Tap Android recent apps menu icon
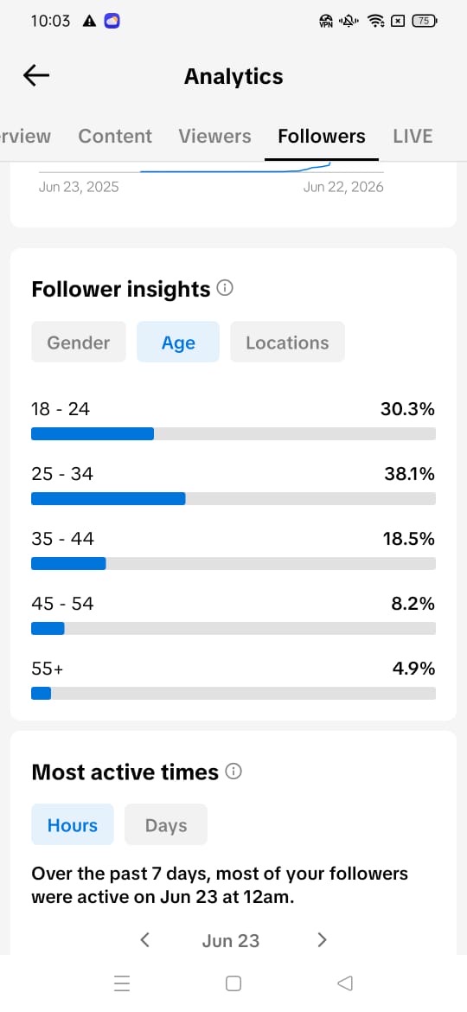This screenshot has width=467, height=1012. 122,983
